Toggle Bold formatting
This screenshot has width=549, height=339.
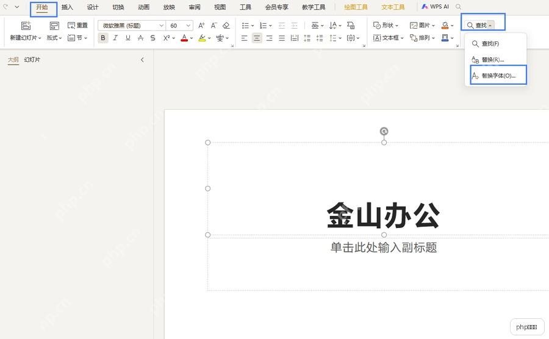point(103,38)
